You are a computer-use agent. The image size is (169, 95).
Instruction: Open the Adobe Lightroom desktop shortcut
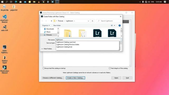click(x=4, y=49)
